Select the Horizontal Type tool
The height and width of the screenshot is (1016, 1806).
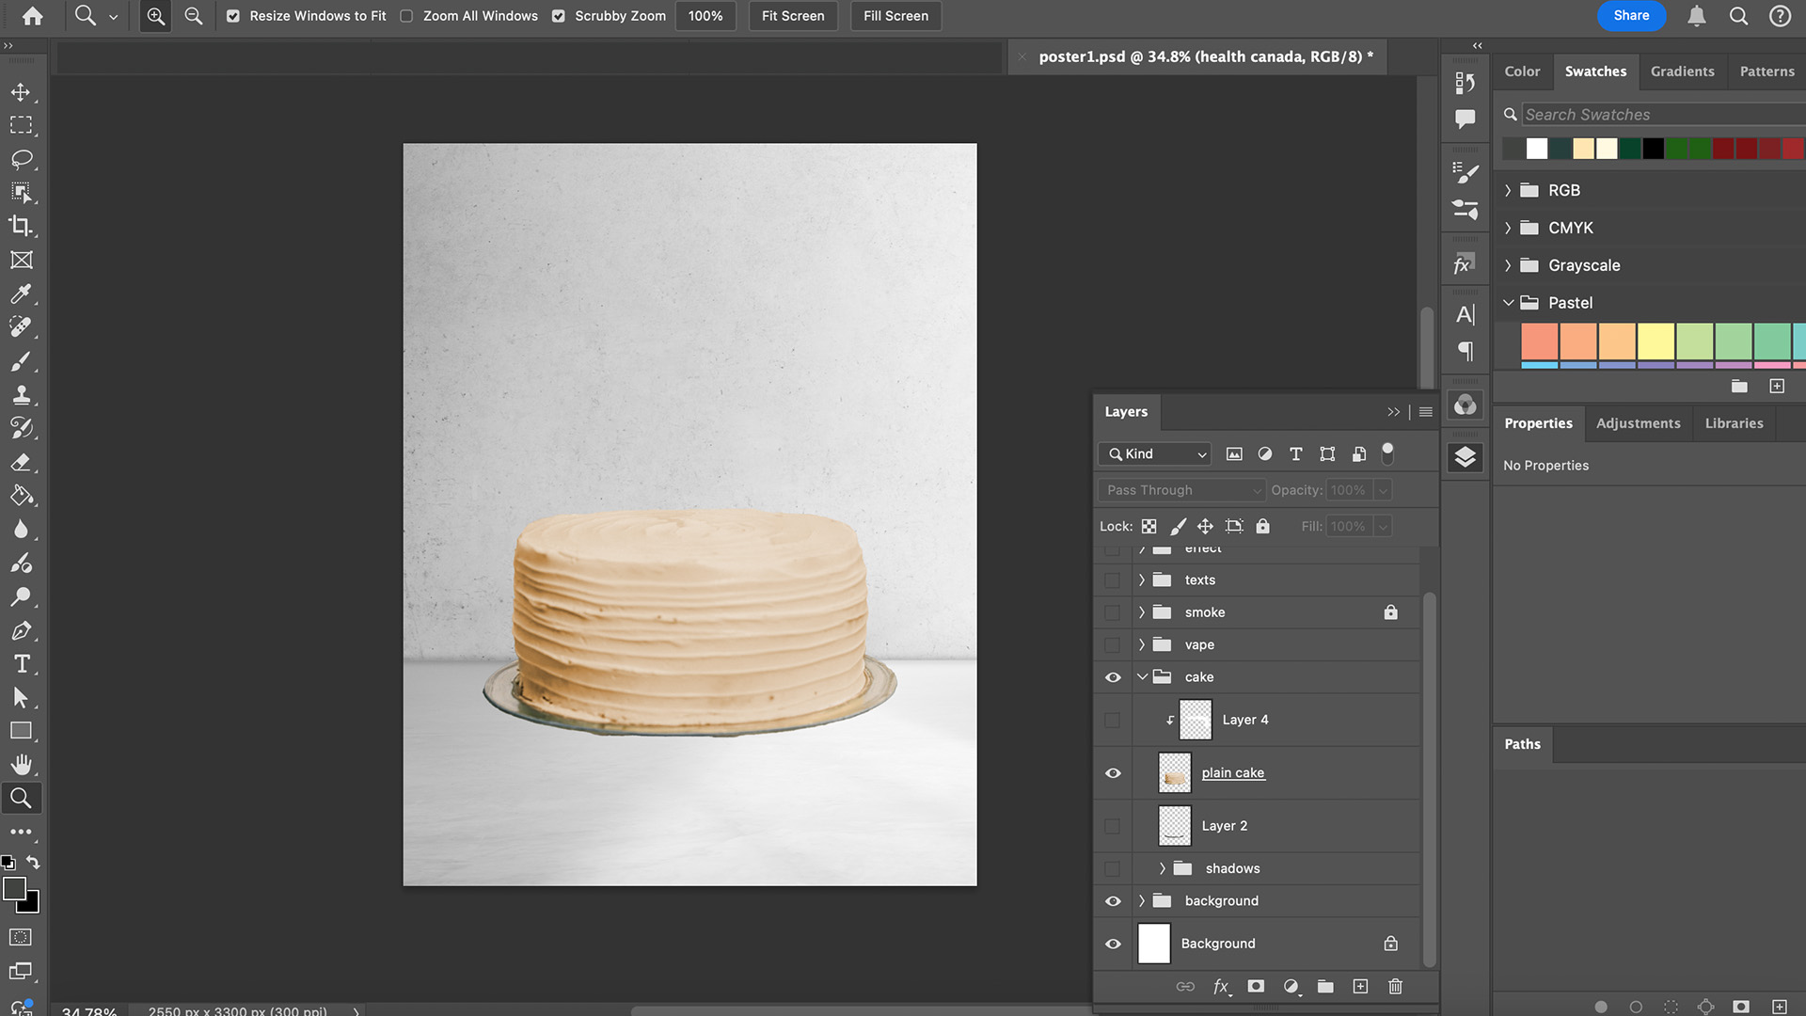21,664
